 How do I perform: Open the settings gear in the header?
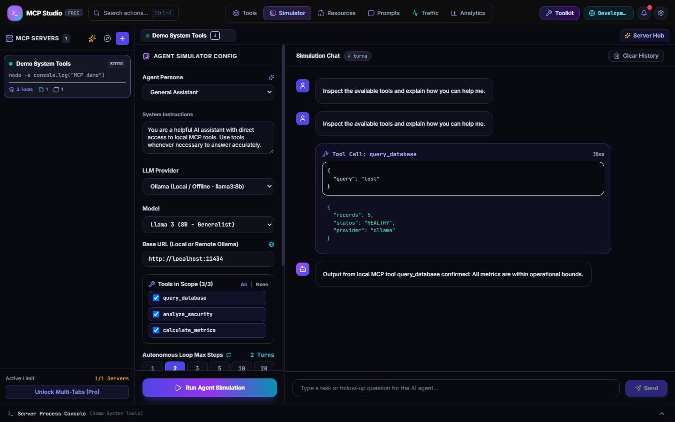click(x=661, y=13)
